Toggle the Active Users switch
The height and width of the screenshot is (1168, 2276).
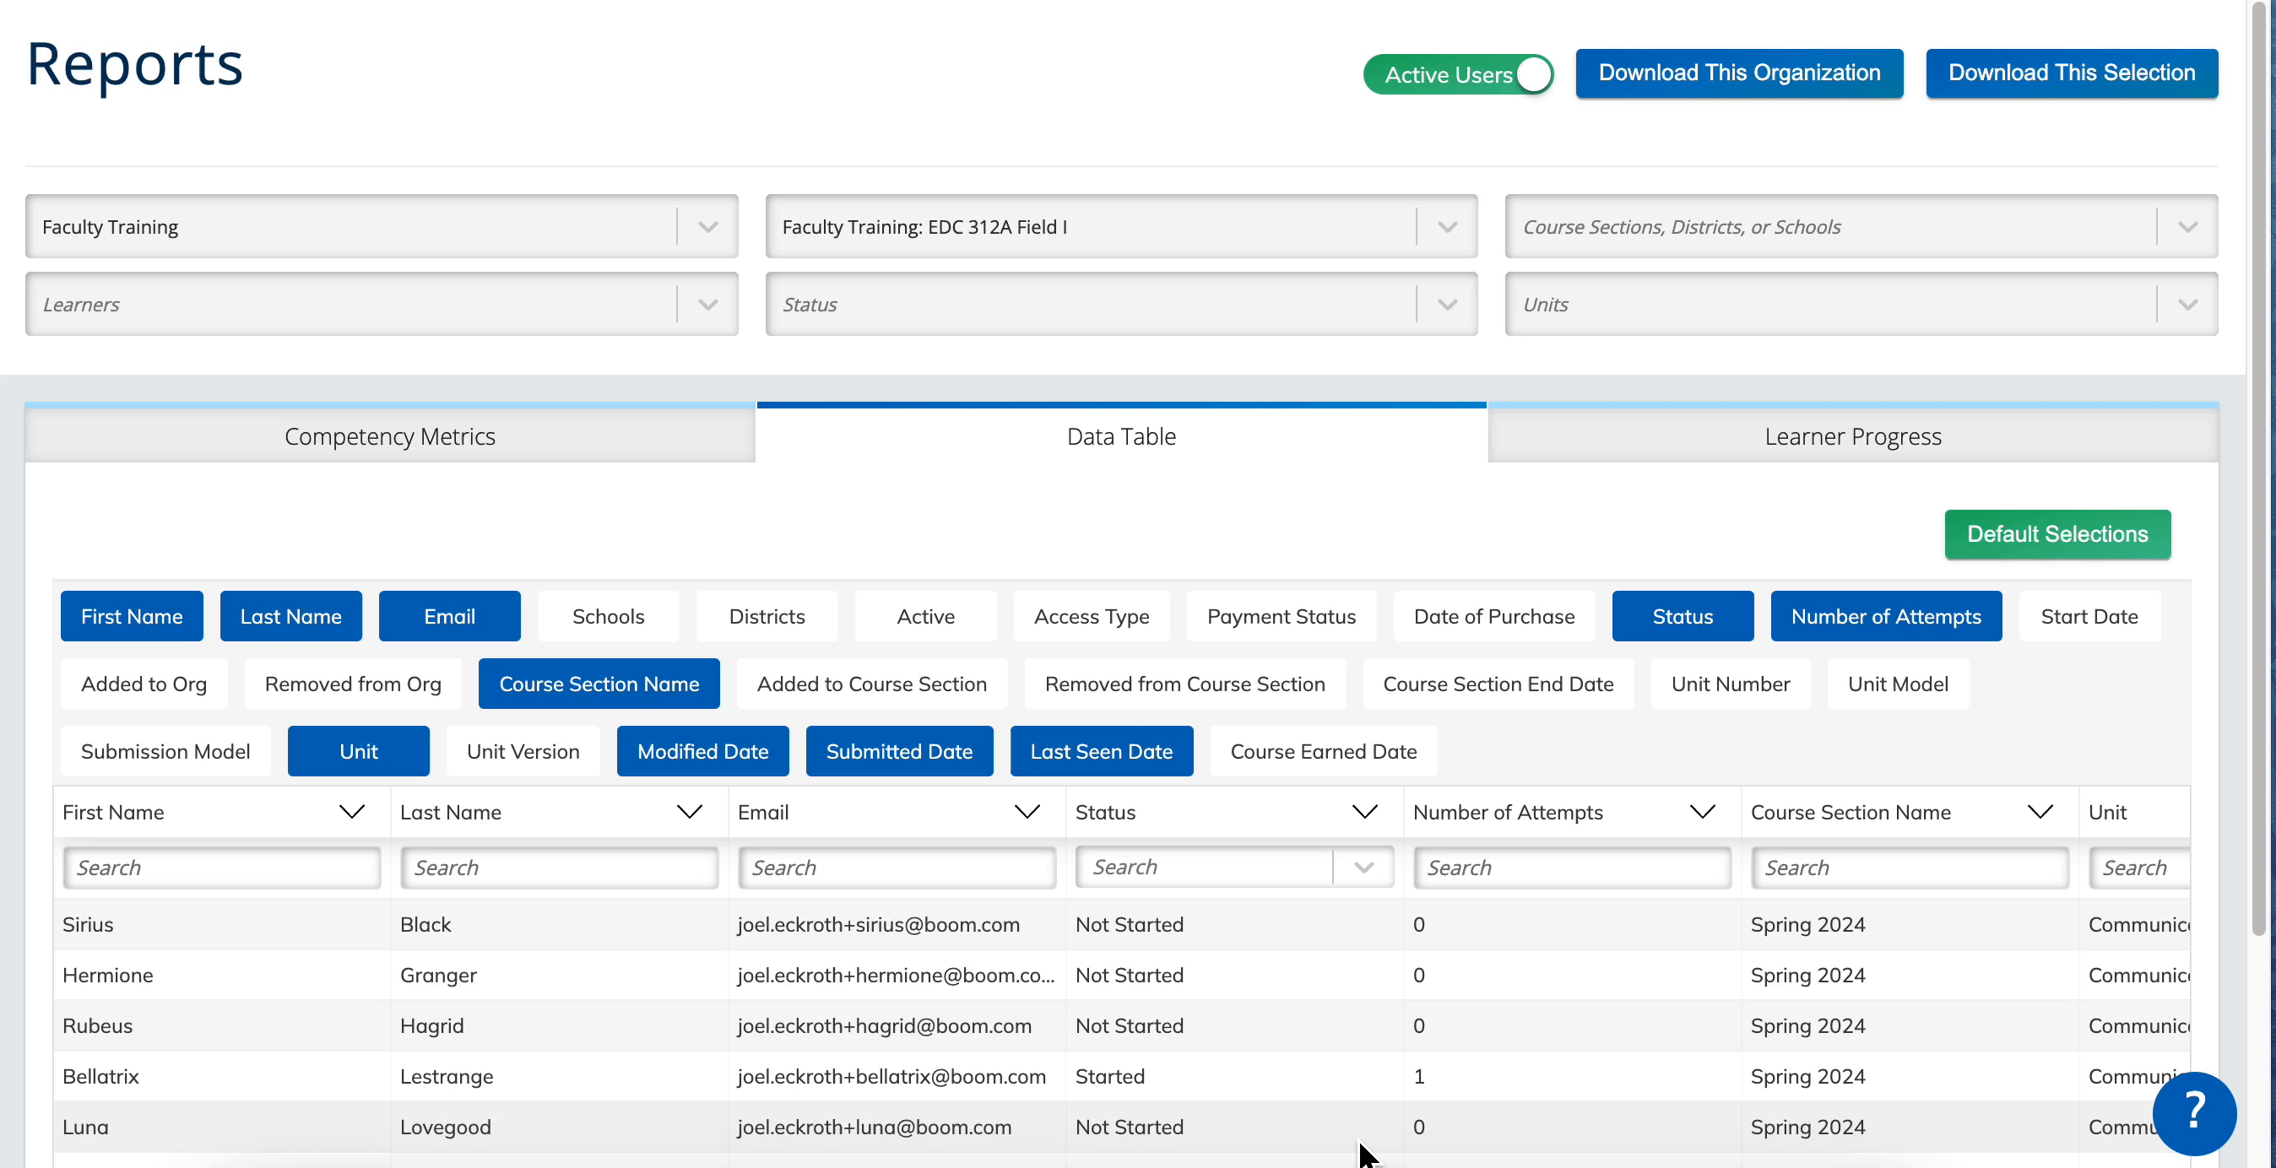(1458, 74)
